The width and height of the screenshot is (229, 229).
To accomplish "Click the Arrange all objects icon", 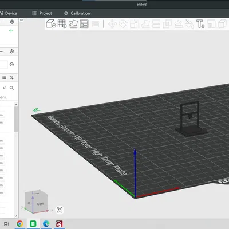I will (x=84, y=24).
